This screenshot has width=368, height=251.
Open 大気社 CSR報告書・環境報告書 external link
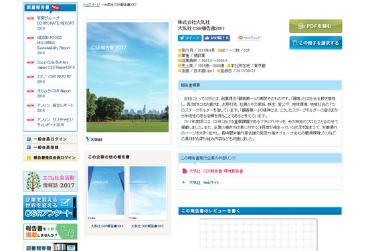coord(216,171)
